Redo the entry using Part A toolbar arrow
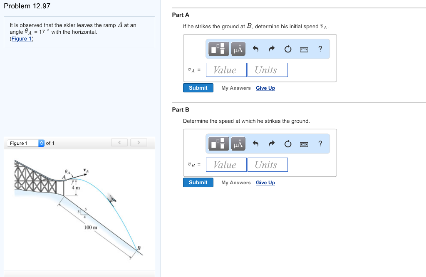Screen dimensions: 426x277 271,49
